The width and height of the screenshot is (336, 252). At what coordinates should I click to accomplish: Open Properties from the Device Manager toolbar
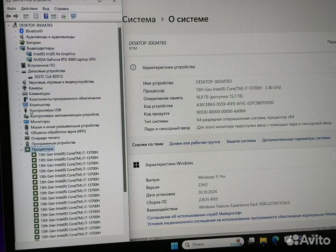point(36,16)
